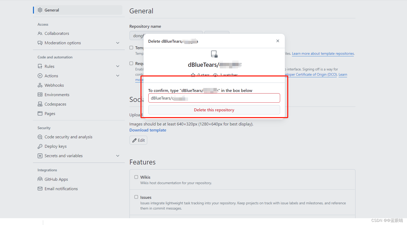Click the Webhooks icon

tap(40, 85)
